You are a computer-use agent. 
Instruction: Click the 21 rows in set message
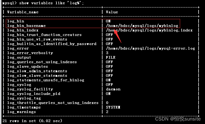[x=32, y=121]
